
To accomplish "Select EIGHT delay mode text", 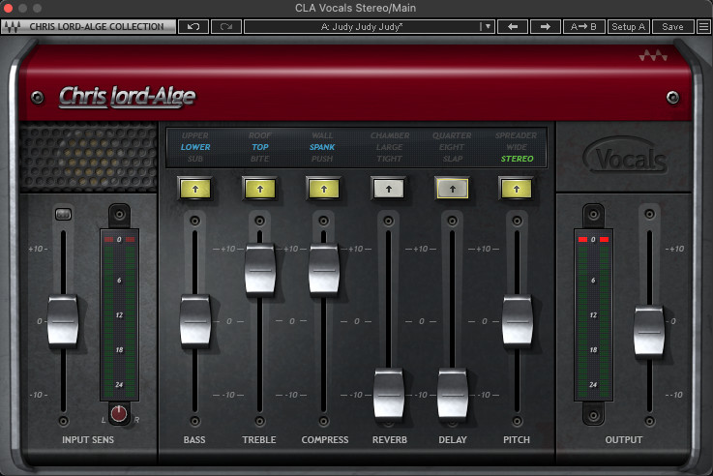I will 452,147.
